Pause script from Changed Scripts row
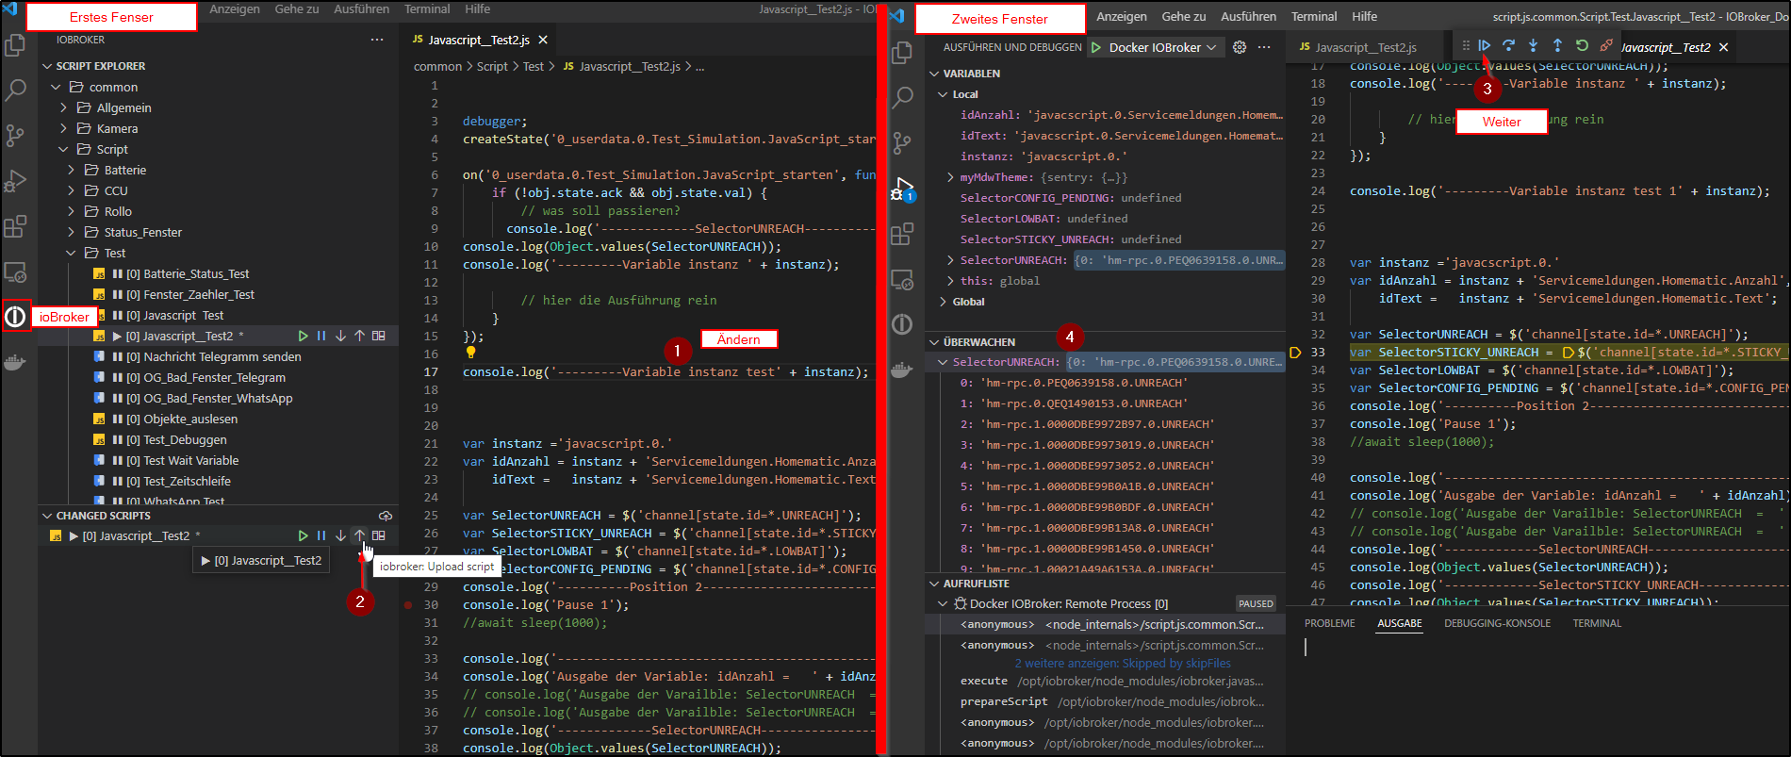1791x757 pixels. pos(321,535)
